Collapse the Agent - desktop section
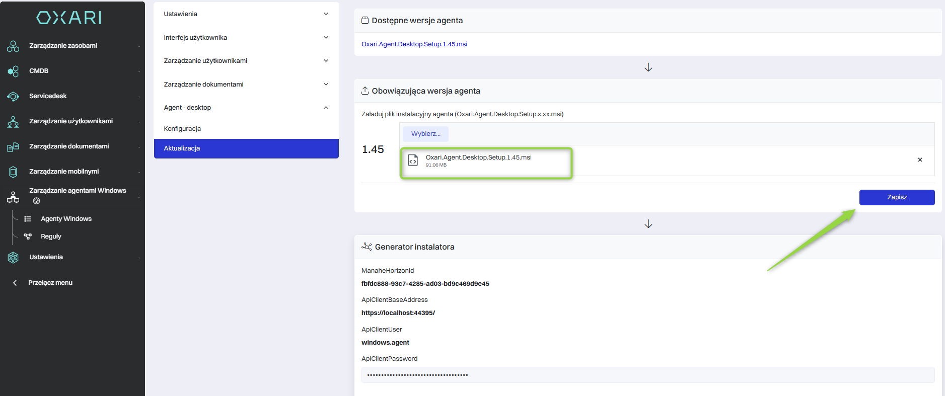945x396 pixels. click(246, 108)
